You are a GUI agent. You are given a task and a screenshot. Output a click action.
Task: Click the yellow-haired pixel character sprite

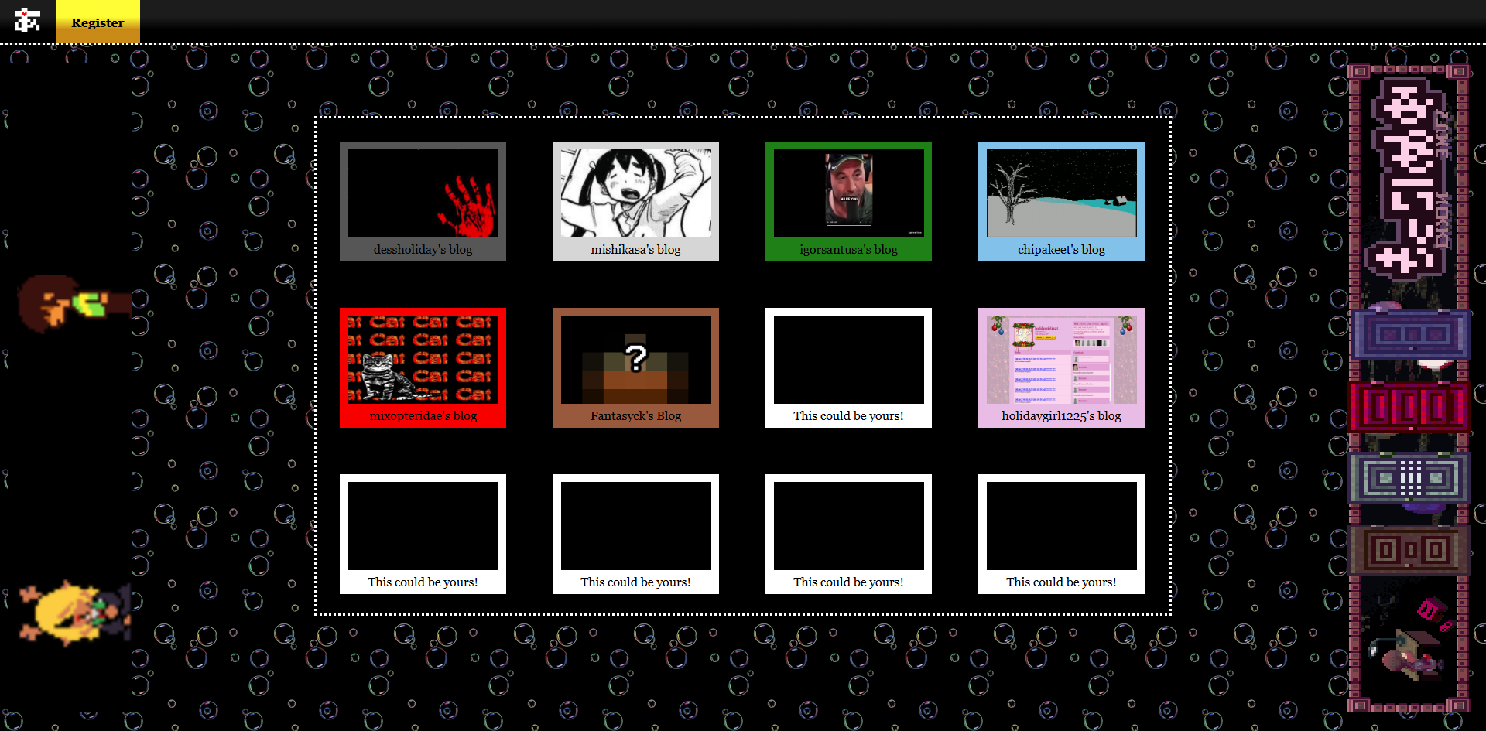[x=74, y=613]
